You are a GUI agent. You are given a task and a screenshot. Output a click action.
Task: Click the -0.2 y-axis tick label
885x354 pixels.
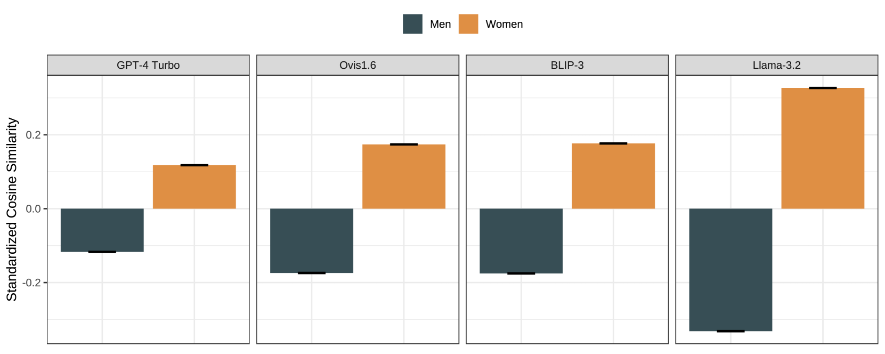click(31, 283)
